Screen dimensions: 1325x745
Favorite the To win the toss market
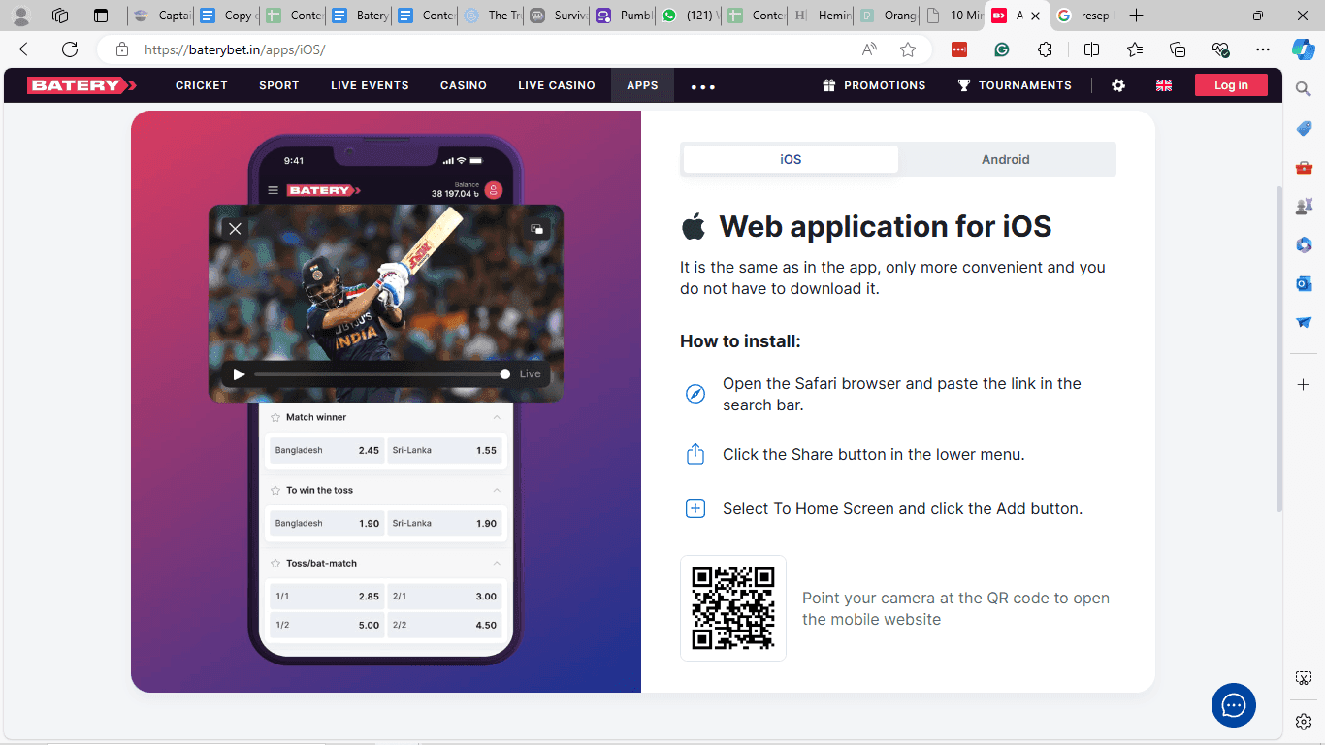click(277, 490)
